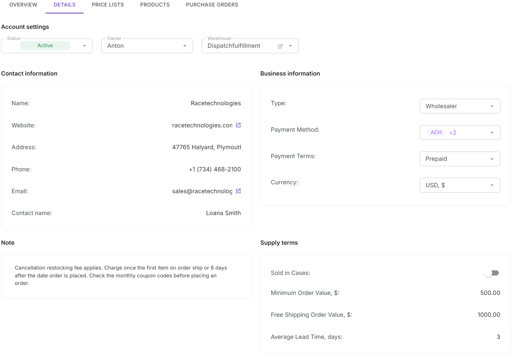Click the edit Warehouse pencil icon
512x354 pixels.
[x=280, y=46]
